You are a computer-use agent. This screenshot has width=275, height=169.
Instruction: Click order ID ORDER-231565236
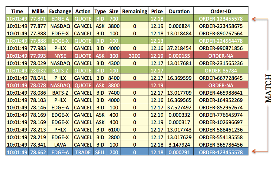(221, 63)
